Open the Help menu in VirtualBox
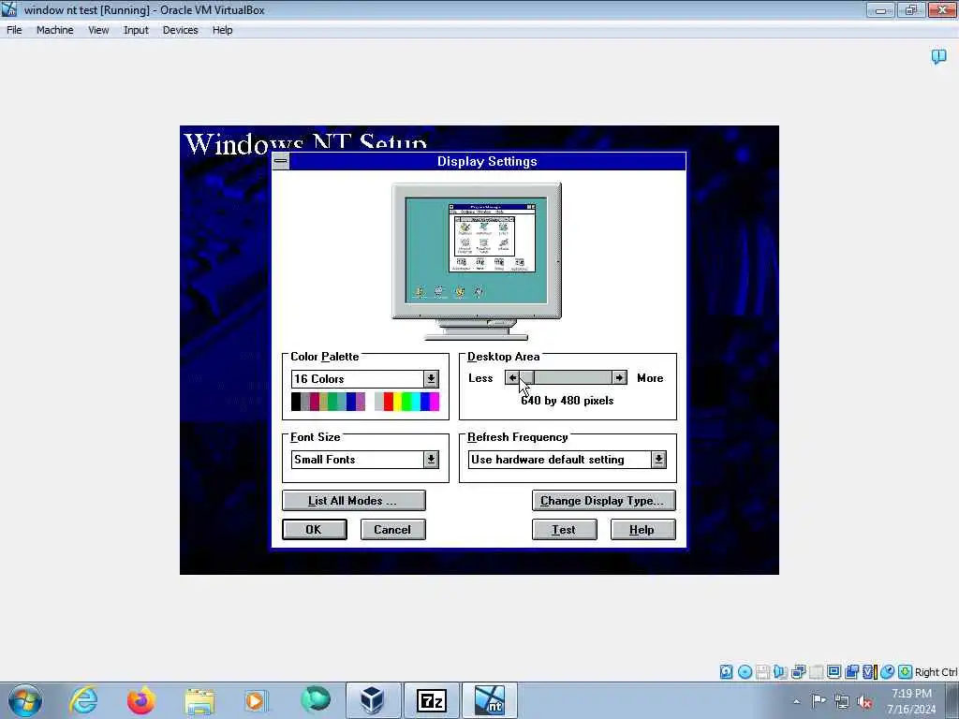 (223, 30)
